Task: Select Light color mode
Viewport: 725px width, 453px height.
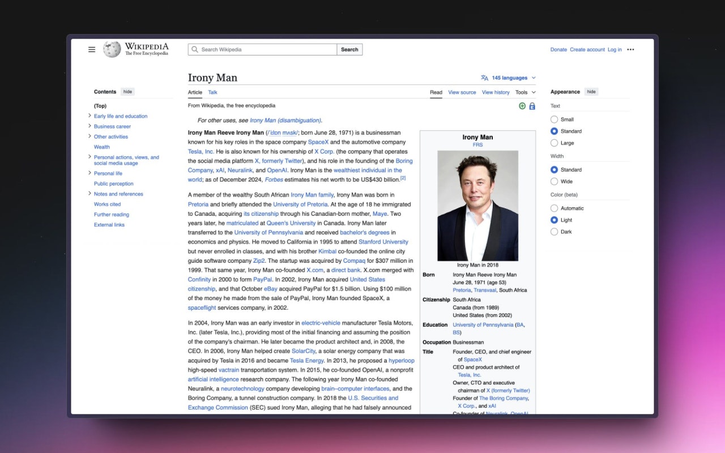Action: (x=555, y=220)
